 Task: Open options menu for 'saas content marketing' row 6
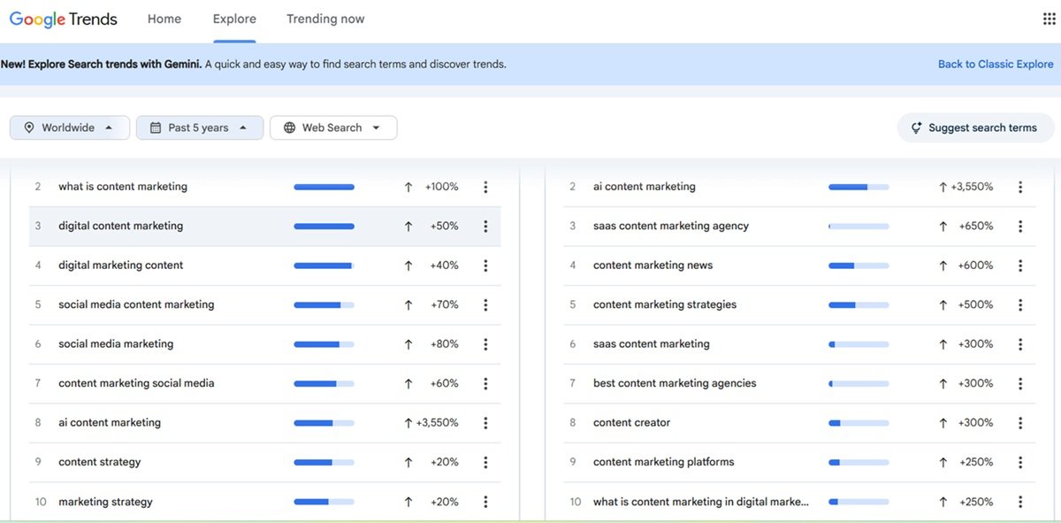1020,344
